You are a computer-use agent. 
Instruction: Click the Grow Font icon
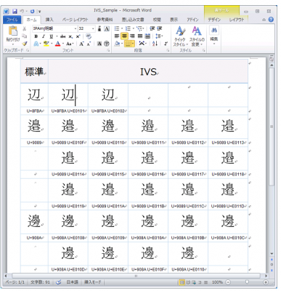pos(81,44)
